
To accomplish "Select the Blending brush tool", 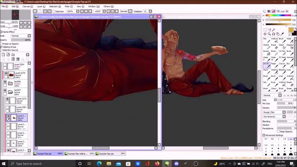I will pyautogui.click(x=282, y=71).
